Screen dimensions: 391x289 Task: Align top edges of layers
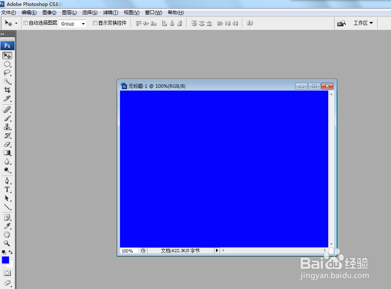click(x=138, y=23)
